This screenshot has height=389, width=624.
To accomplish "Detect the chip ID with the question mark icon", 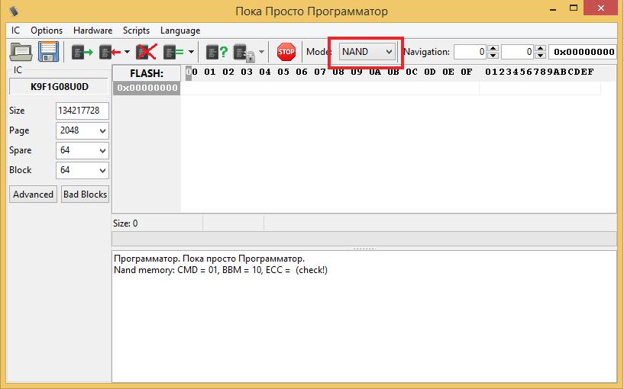I will (217, 52).
